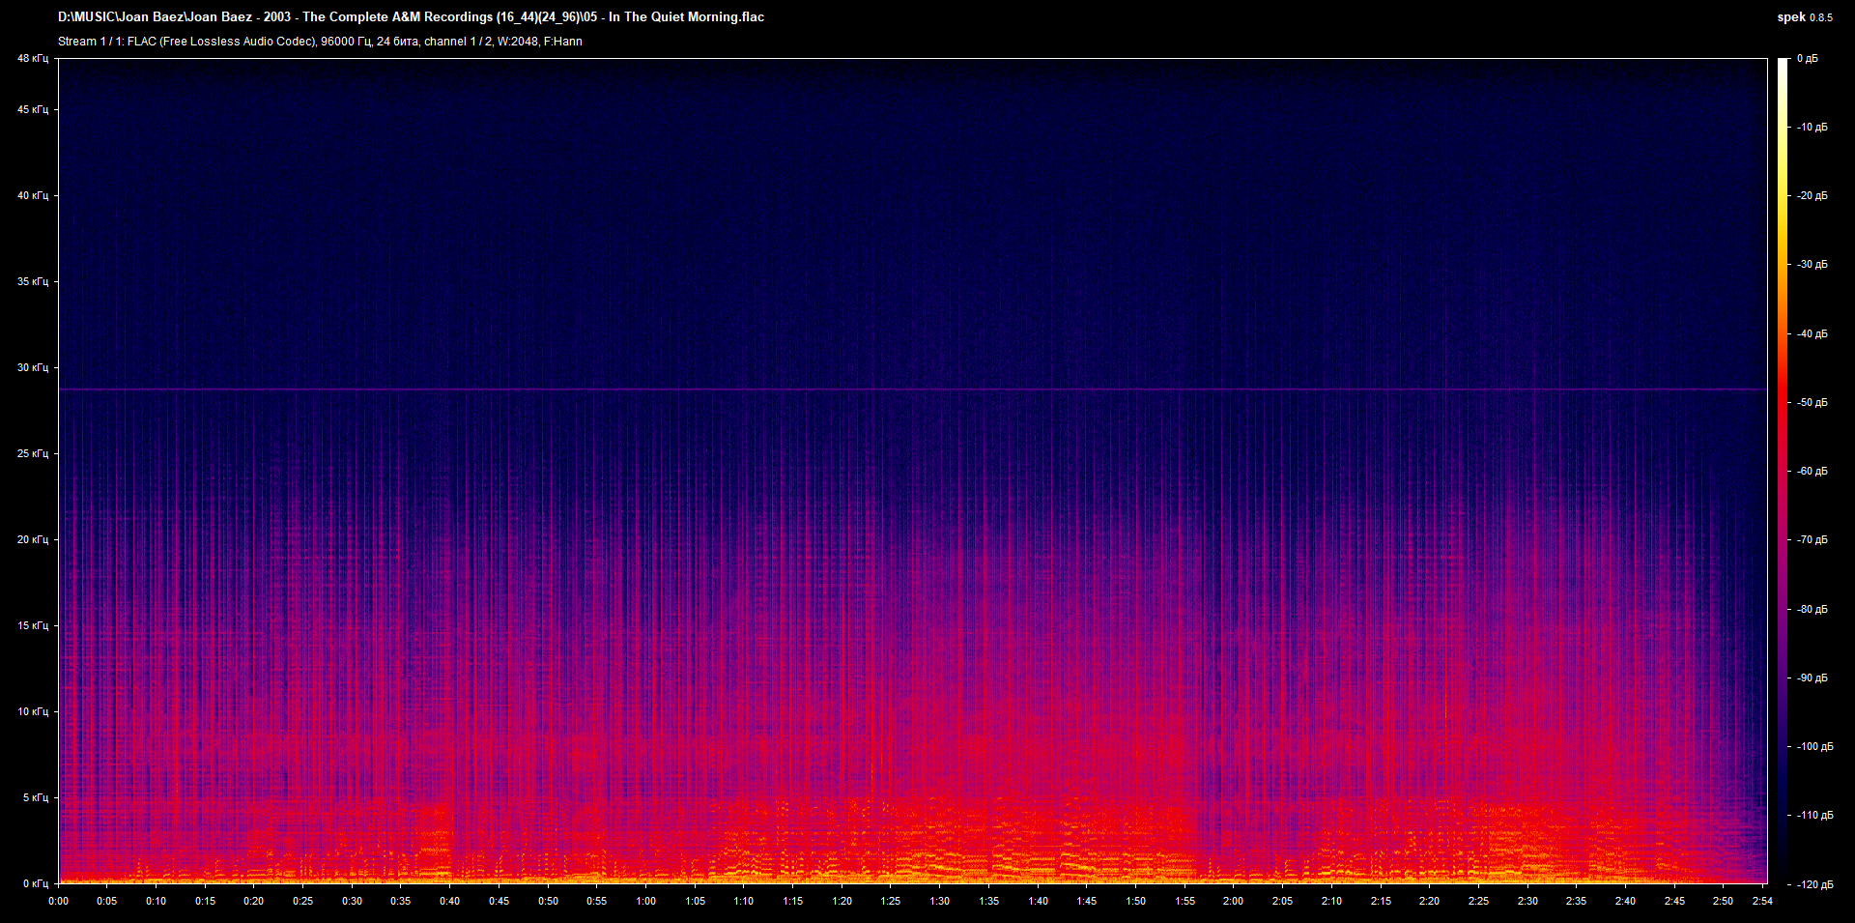The width and height of the screenshot is (1855, 923).
Task: Click the 1:15 time axis label
Action: click(x=792, y=902)
